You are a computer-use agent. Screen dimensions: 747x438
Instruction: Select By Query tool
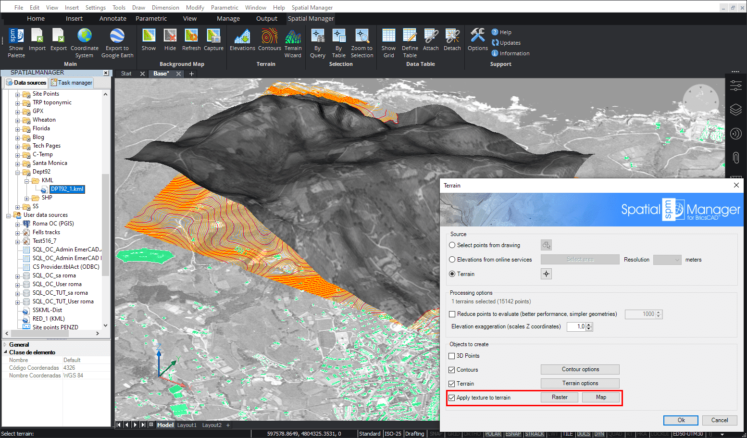318,43
